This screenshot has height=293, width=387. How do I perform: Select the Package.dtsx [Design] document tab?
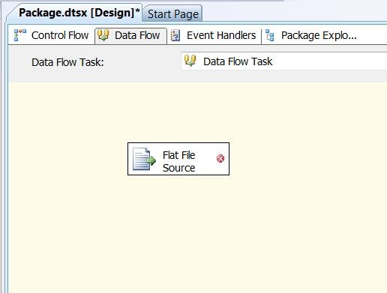pyautogui.click(x=77, y=13)
